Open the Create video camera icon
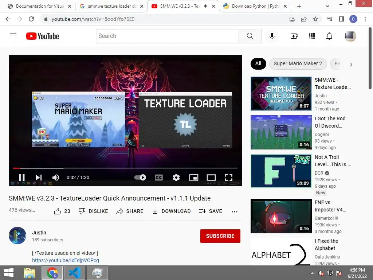Image resolution: width=373 pixels, height=280 pixels. pos(294,36)
